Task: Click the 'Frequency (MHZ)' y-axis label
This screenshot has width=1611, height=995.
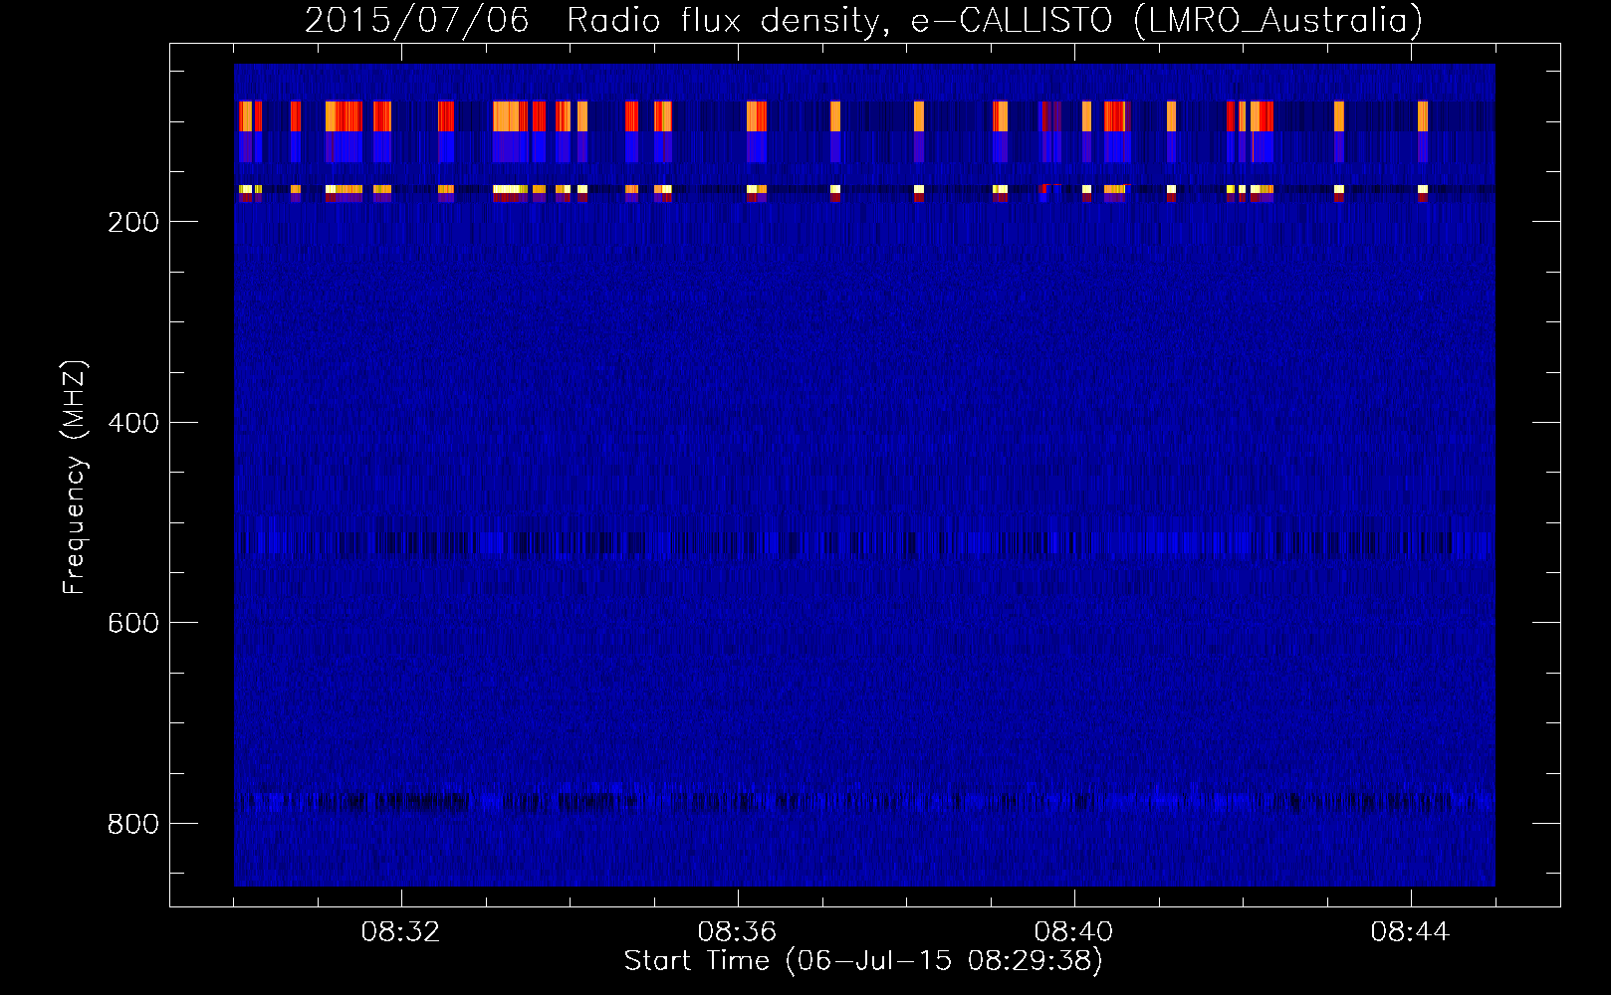Action: click(x=75, y=478)
